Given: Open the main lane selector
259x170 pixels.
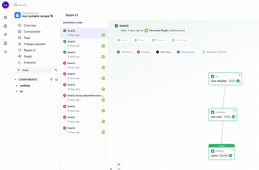Looking at the screenshot, I should click(x=34, y=70).
